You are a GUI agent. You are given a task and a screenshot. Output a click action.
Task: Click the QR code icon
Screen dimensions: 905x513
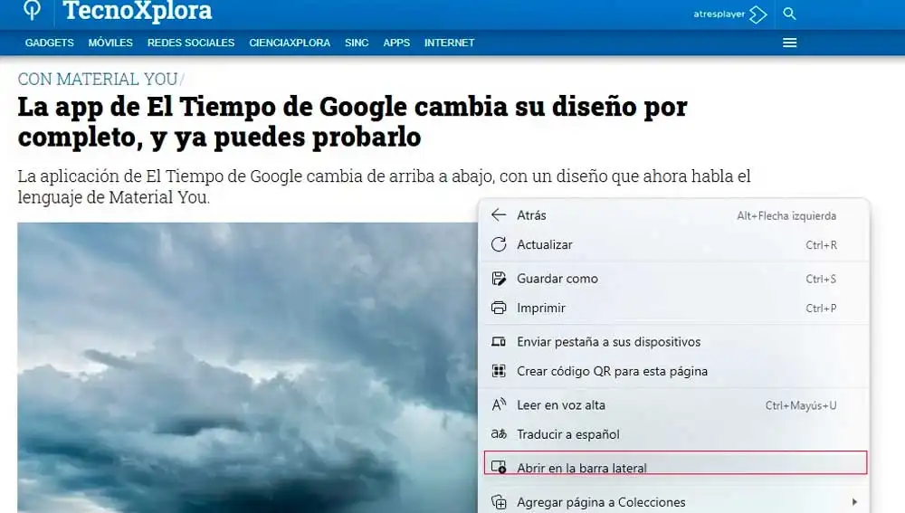coord(499,370)
